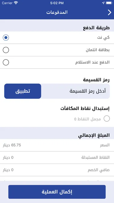114x203 pixels.
Task: Tap the Carrier text in status bar
Action: (7, 3)
